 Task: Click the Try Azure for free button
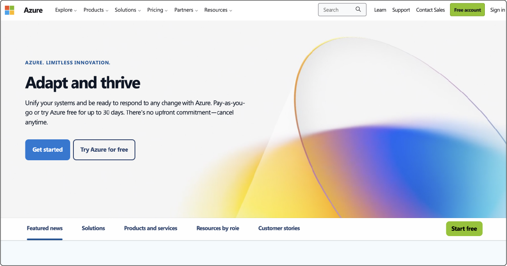[104, 150]
